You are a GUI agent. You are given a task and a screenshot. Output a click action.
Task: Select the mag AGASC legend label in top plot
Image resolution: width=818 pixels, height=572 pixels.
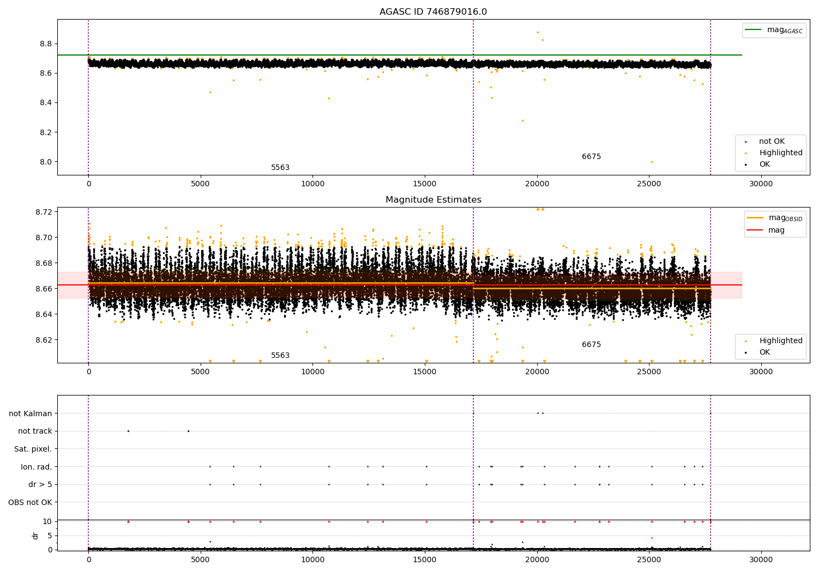(785, 30)
